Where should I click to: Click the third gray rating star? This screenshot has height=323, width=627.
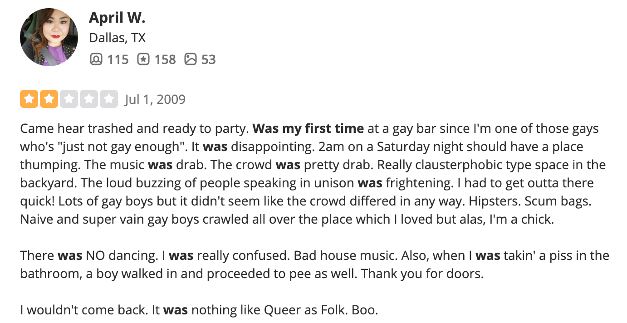tap(69, 99)
